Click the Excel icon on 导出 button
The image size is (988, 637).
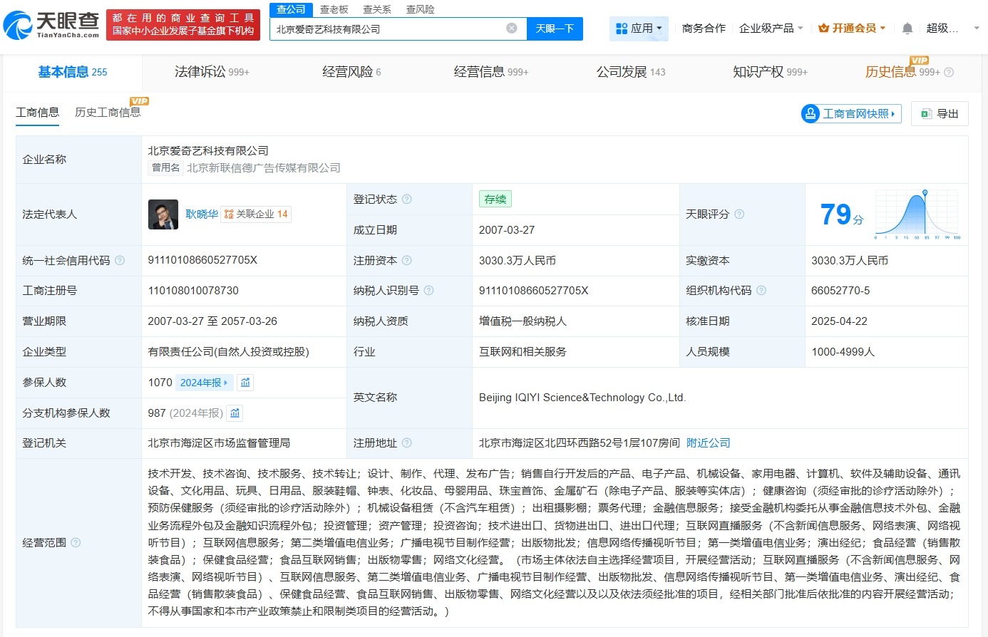click(926, 113)
